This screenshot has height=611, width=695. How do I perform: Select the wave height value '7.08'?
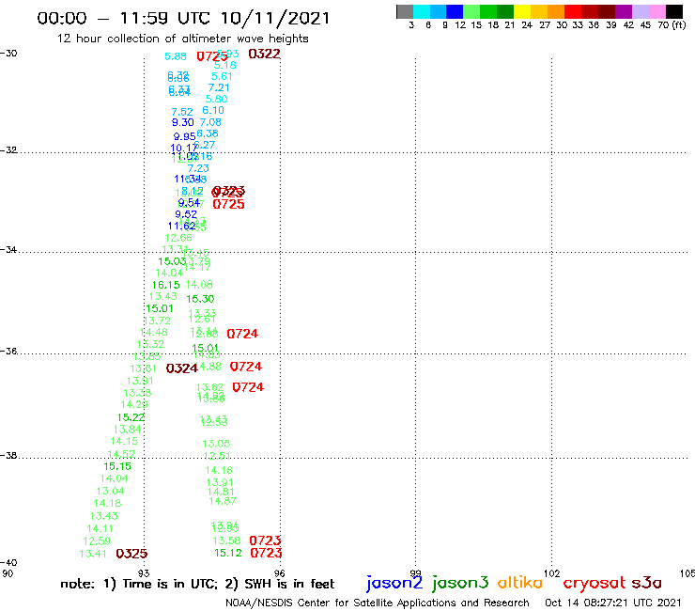[x=210, y=122]
